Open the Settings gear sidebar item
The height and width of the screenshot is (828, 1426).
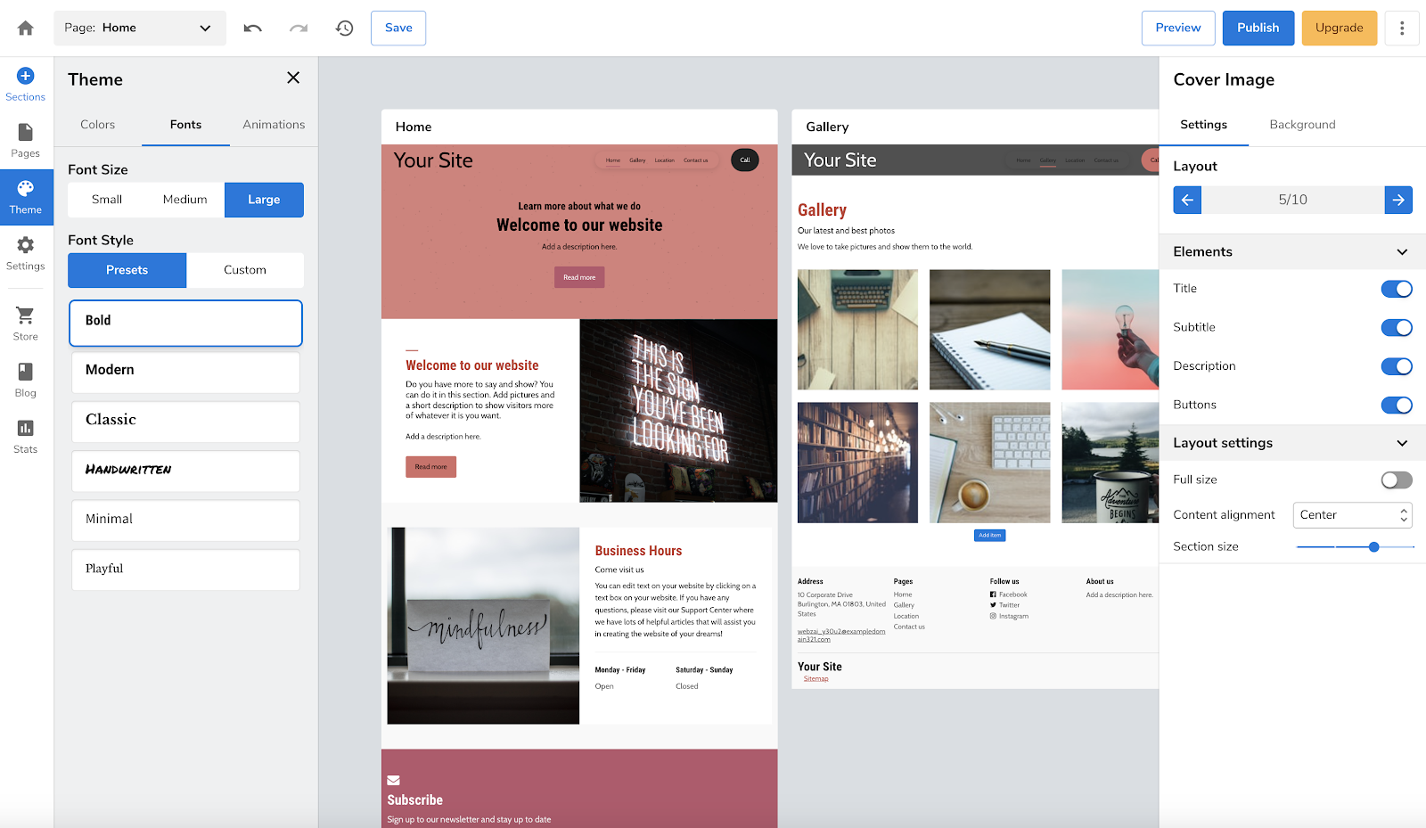26,254
